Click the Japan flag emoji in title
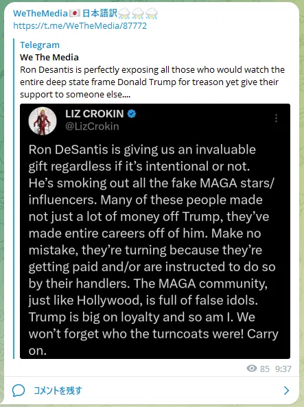 click(75, 13)
